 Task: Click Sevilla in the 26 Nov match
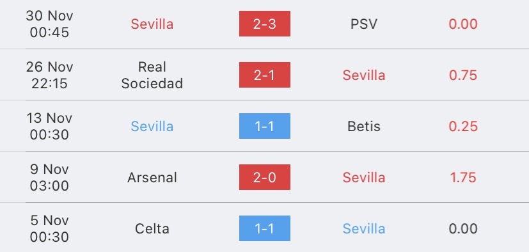[364, 75]
